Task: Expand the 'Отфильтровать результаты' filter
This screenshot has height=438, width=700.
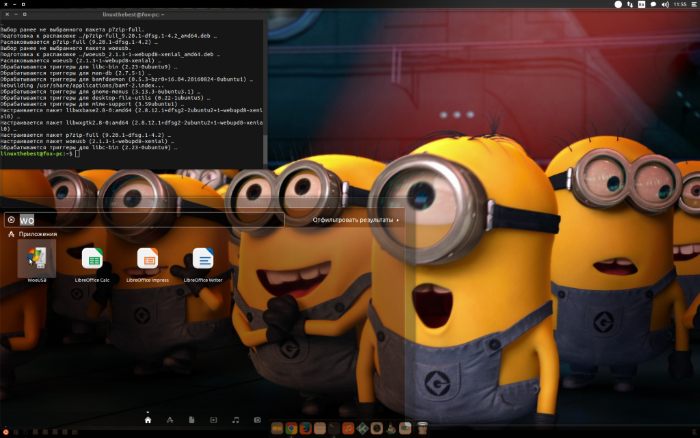Action: point(355,220)
